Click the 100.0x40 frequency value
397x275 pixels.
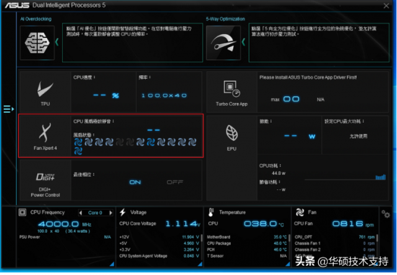click(x=164, y=96)
